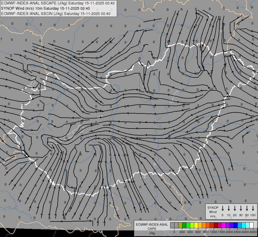
Task: Click the 10 m/s wind arrow symbol
Action: (x=229, y=208)
